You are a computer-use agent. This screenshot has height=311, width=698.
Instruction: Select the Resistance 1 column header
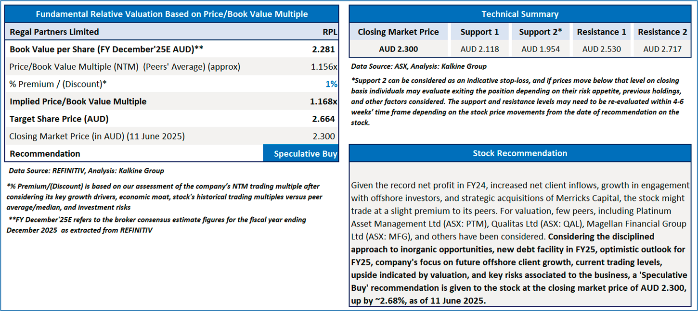(x=601, y=32)
